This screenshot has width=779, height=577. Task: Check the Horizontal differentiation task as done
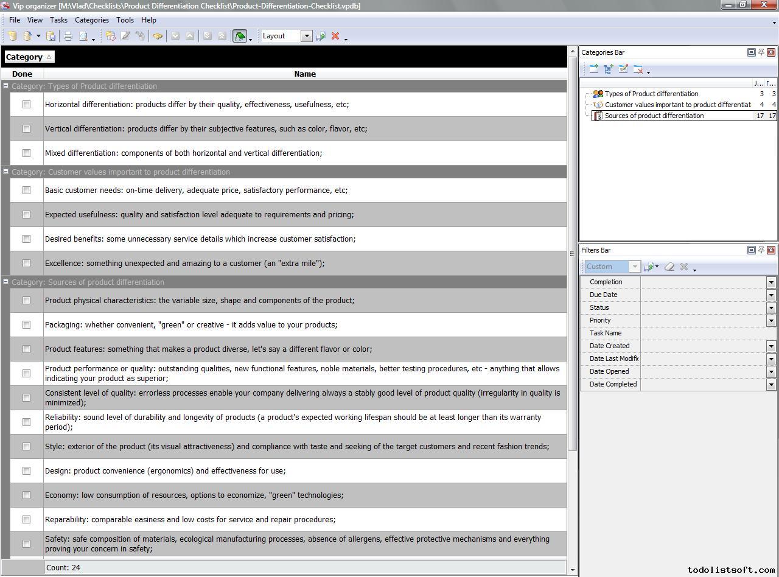[x=26, y=105]
